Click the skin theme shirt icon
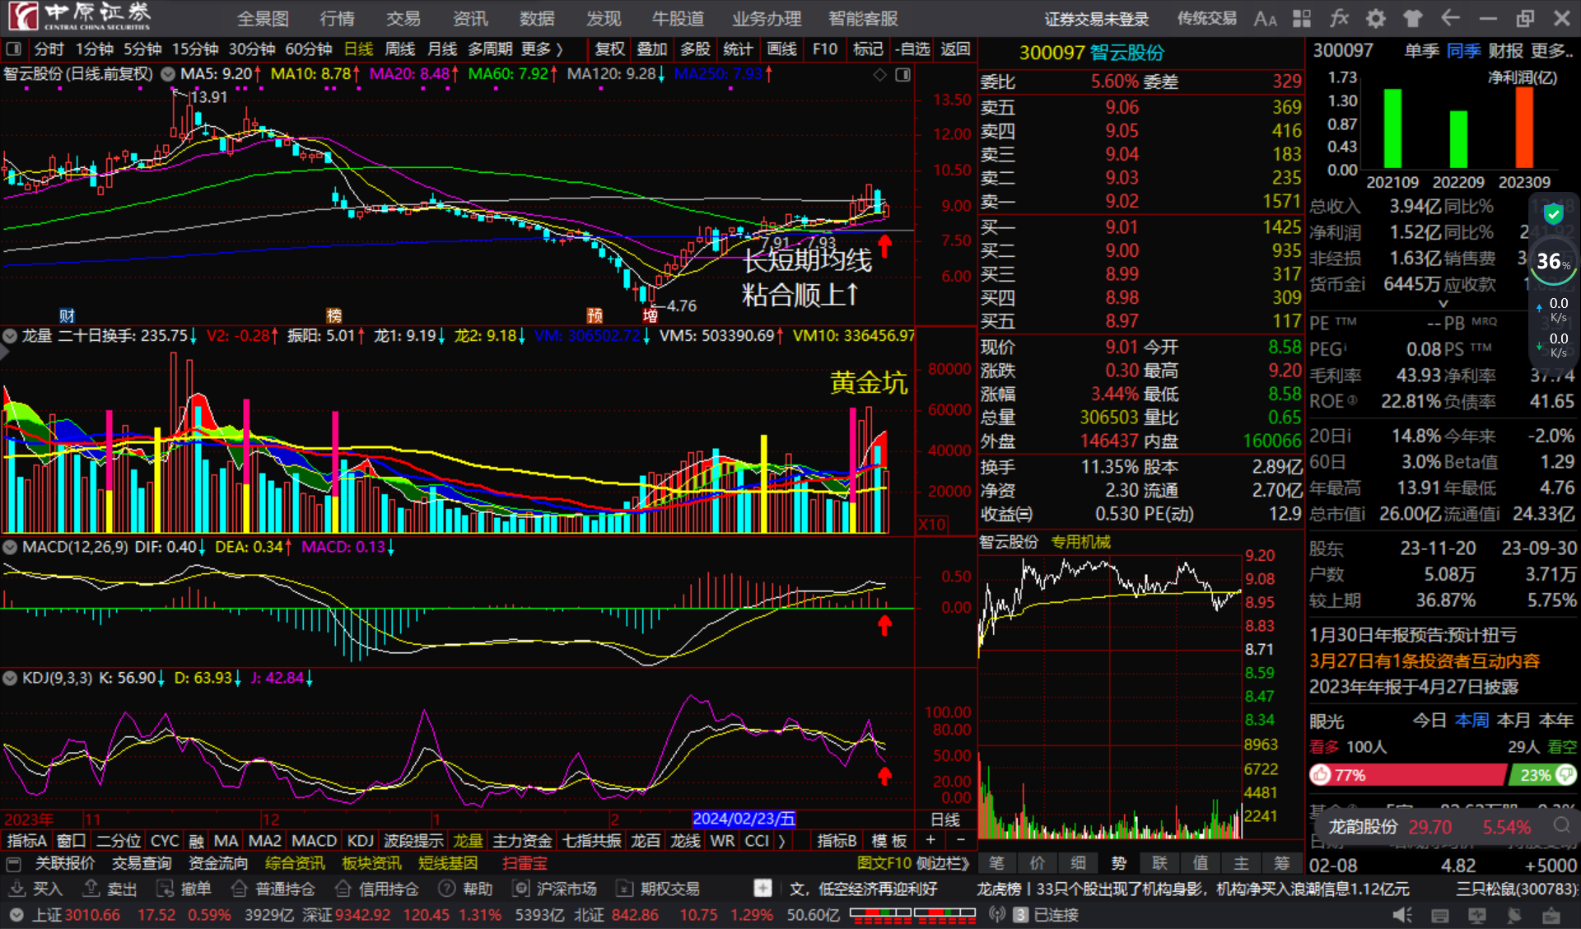 click(x=1413, y=18)
